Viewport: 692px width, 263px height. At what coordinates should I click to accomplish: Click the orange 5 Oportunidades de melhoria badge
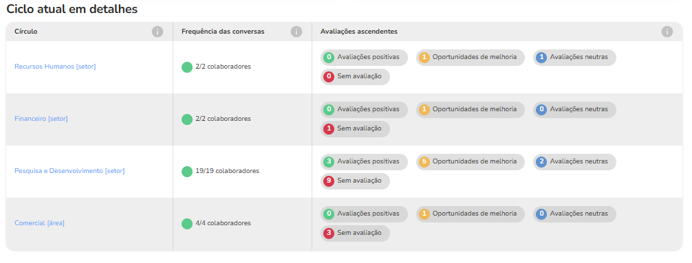(424, 161)
